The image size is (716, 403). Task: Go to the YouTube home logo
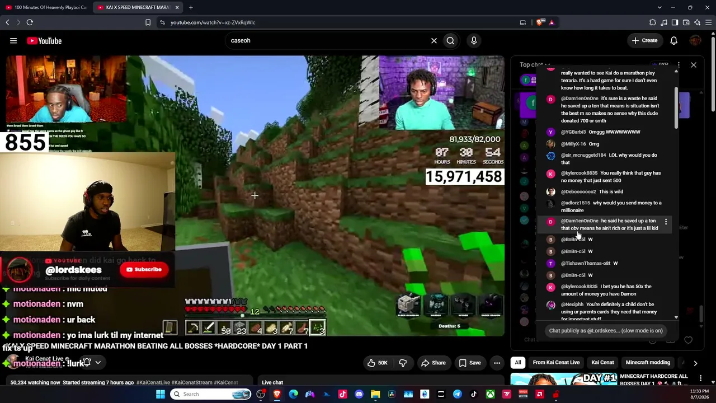click(x=44, y=40)
